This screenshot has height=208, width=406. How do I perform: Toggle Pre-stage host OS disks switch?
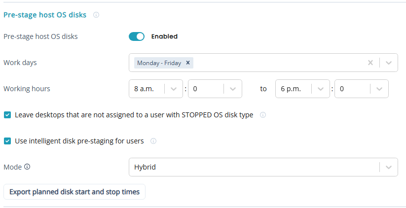click(x=137, y=36)
